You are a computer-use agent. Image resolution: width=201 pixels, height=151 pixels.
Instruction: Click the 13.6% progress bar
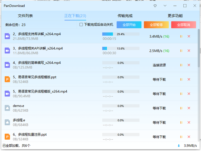(121, 48)
